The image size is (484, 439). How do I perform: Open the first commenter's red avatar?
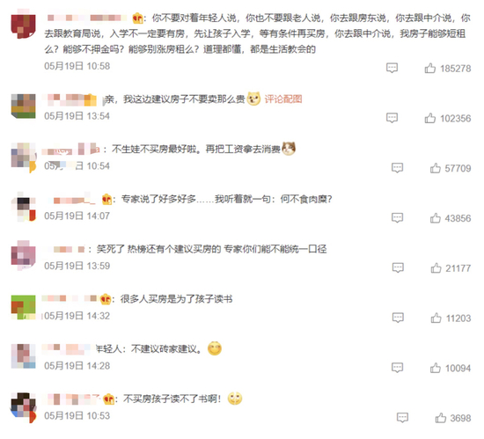pyautogui.click(x=23, y=24)
